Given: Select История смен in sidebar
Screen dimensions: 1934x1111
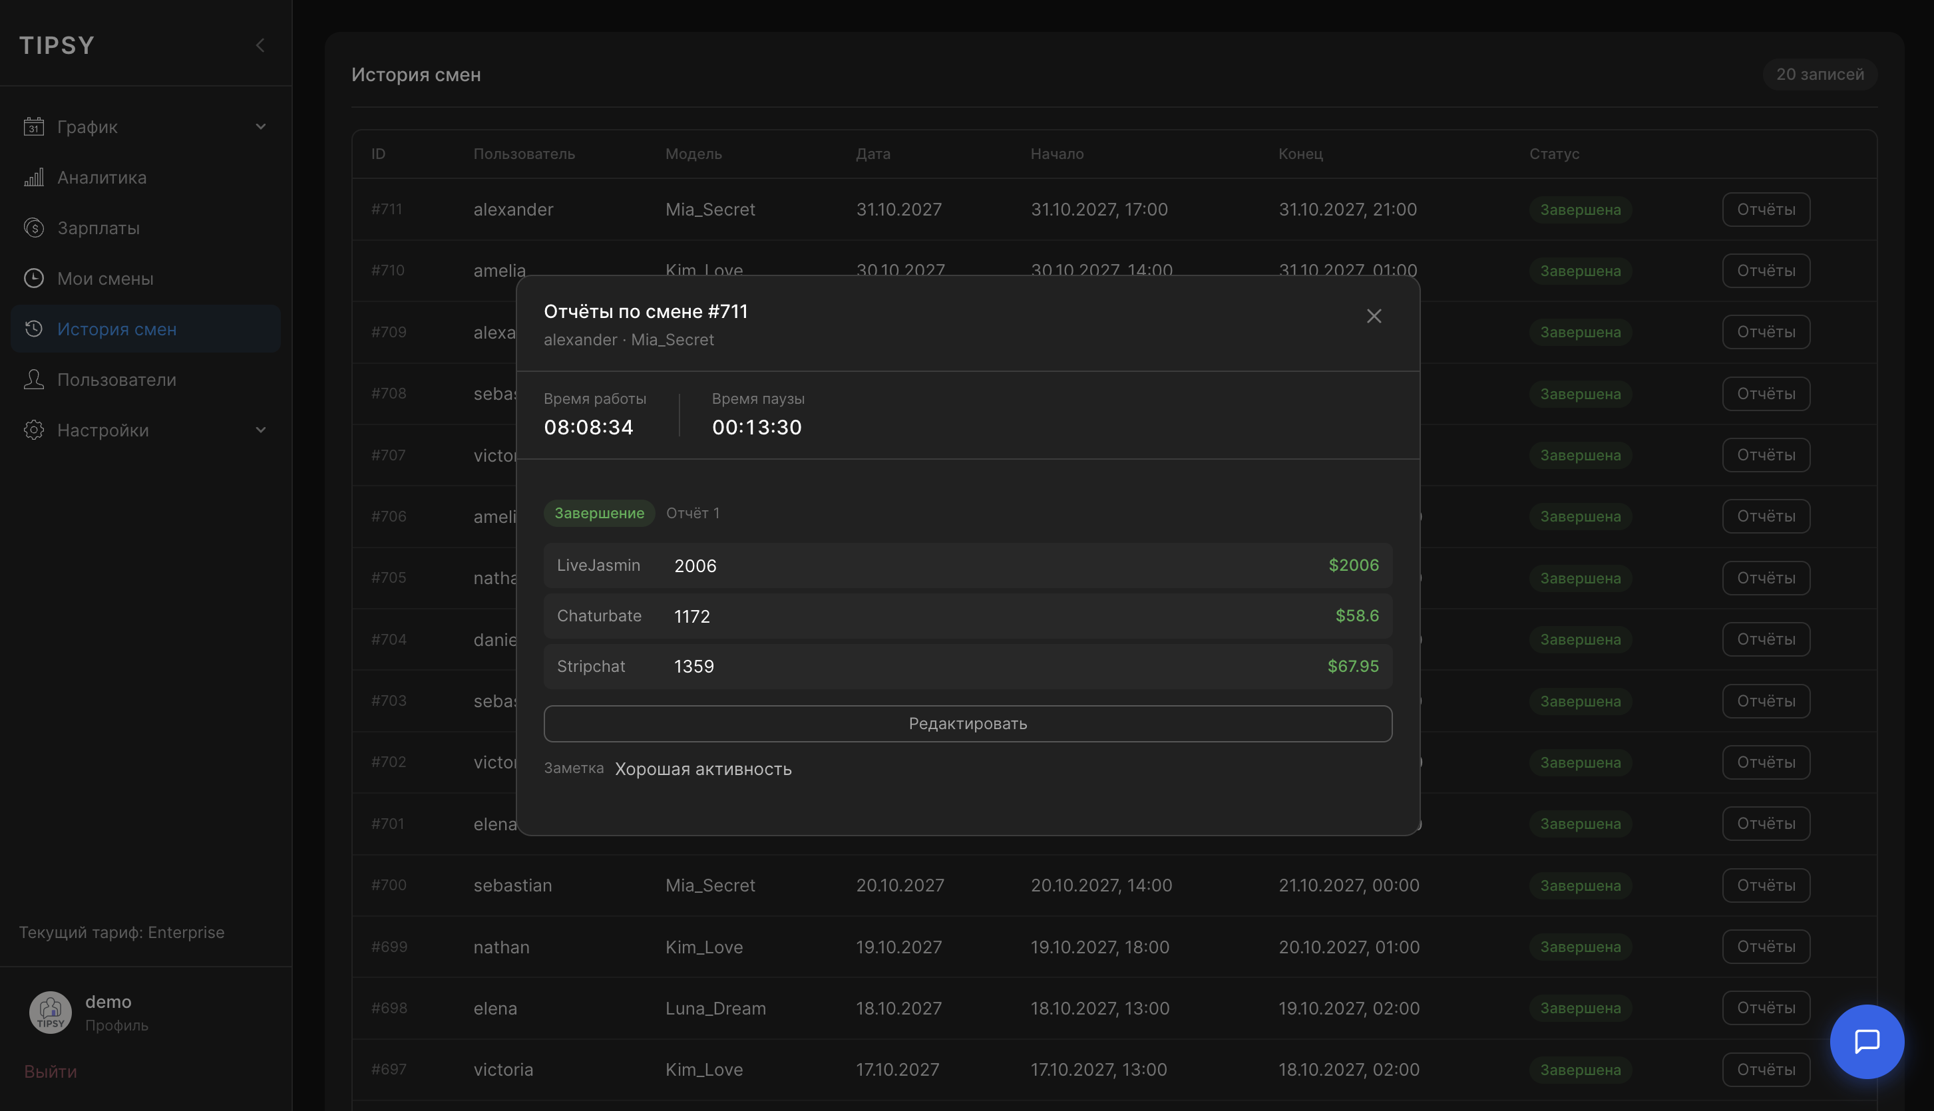Looking at the screenshot, I should click(146, 329).
